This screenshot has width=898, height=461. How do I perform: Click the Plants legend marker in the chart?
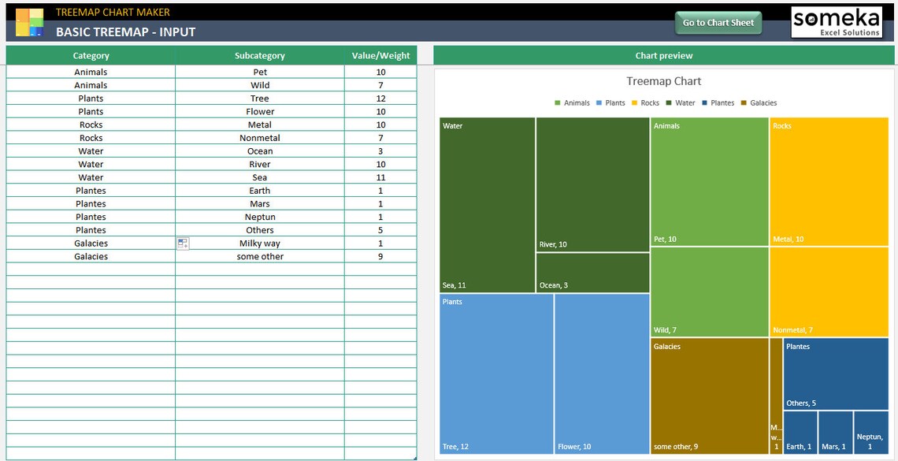click(x=598, y=102)
